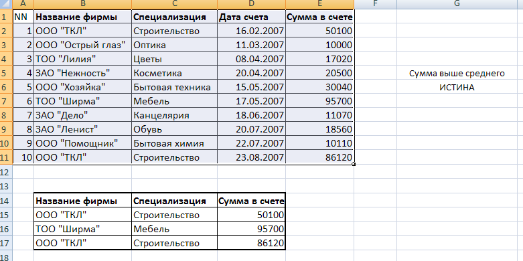Select date cell 17.05.2007

tap(252, 100)
